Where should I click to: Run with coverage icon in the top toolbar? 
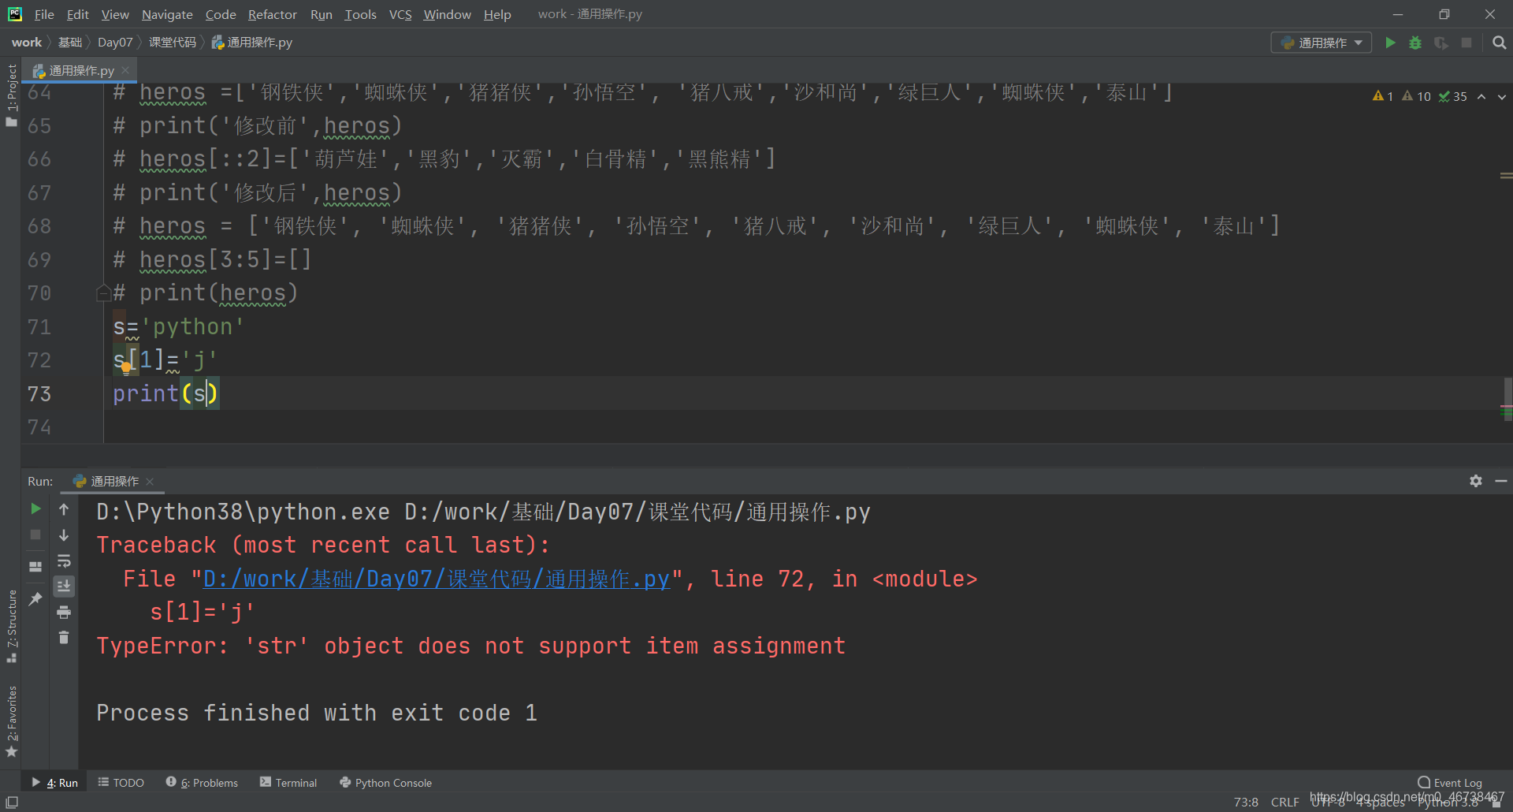click(1441, 43)
